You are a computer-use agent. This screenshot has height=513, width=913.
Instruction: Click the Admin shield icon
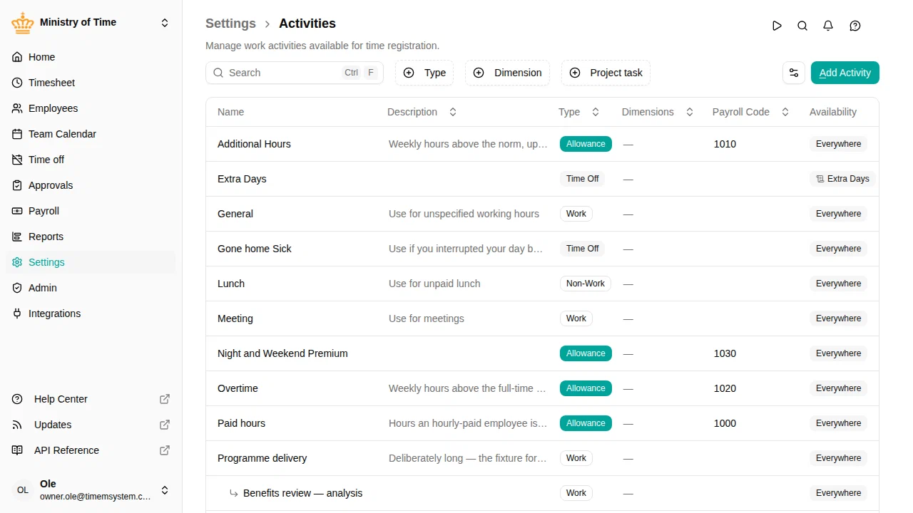17,288
